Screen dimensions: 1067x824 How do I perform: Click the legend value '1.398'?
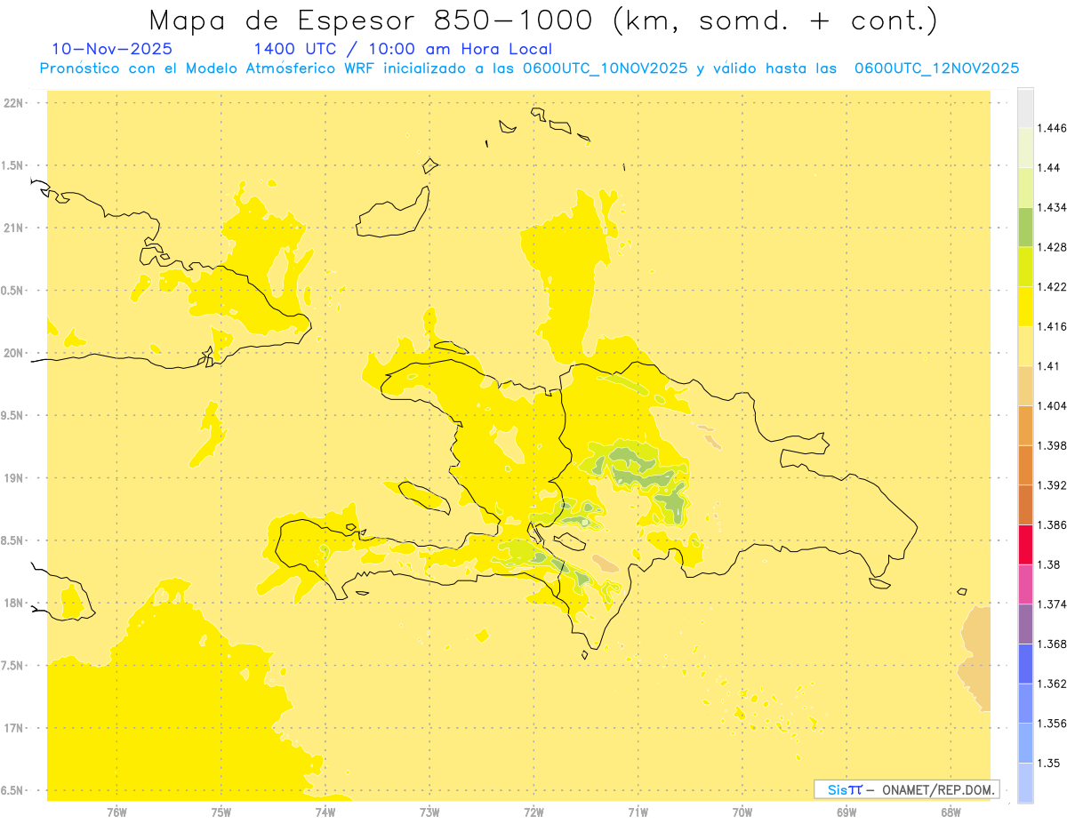click(1052, 445)
